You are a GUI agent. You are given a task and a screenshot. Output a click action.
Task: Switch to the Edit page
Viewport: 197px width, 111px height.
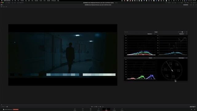pos(90,109)
